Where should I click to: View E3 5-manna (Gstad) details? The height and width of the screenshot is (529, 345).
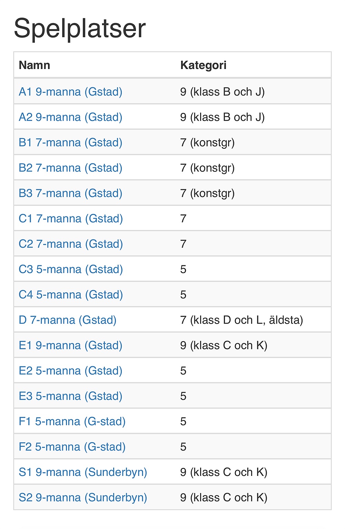click(70, 396)
